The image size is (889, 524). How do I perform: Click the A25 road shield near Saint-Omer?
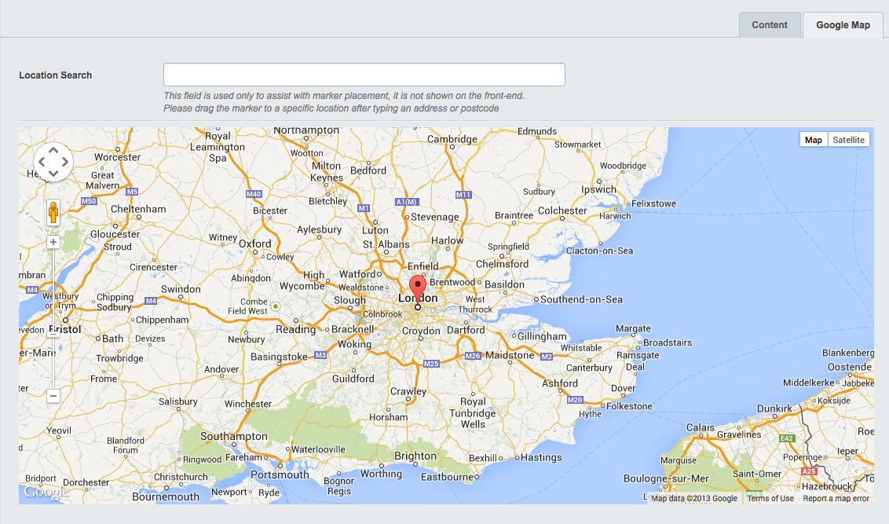tap(809, 471)
